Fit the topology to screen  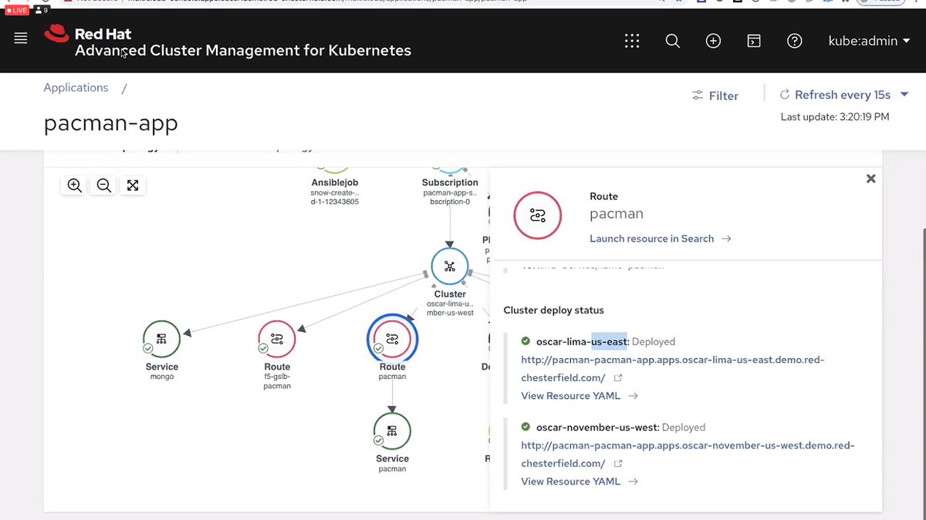(x=133, y=185)
